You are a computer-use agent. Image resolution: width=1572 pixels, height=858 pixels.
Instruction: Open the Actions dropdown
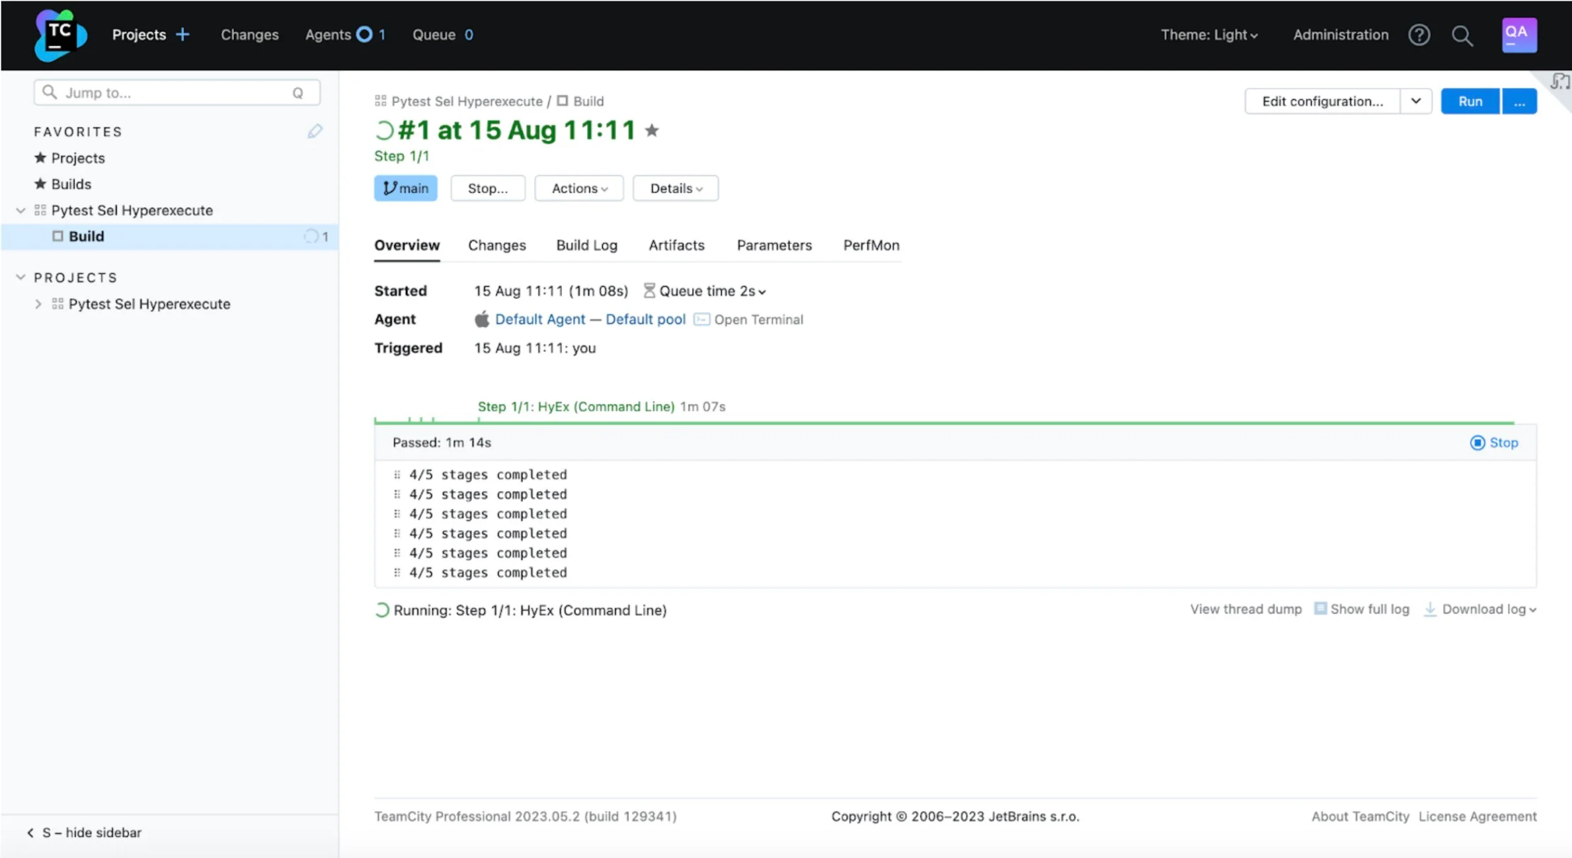pos(579,188)
